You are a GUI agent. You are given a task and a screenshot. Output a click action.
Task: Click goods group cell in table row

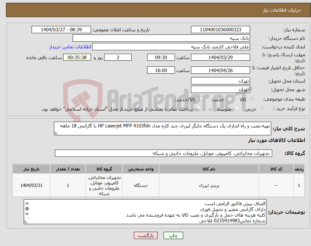pyautogui.click(x=104, y=185)
